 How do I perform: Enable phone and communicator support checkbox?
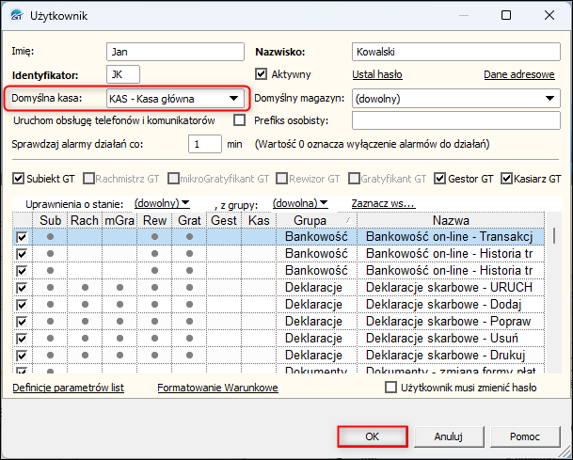(x=239, y=120)
